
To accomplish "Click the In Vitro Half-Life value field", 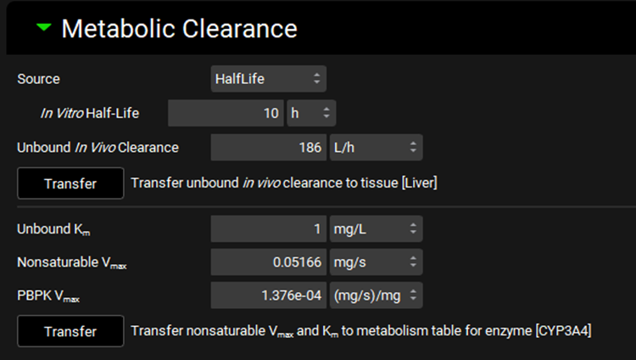I will 226,113.
